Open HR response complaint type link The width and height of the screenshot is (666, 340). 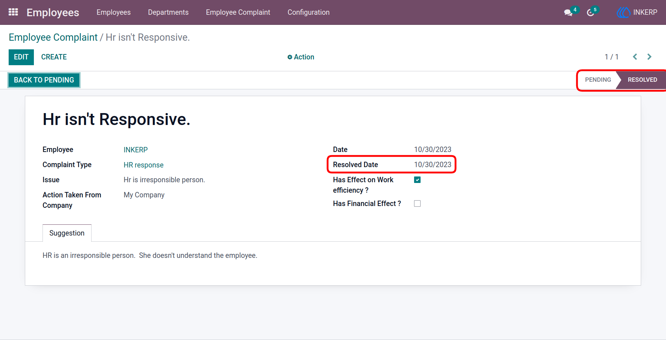[x=143, y=165]
